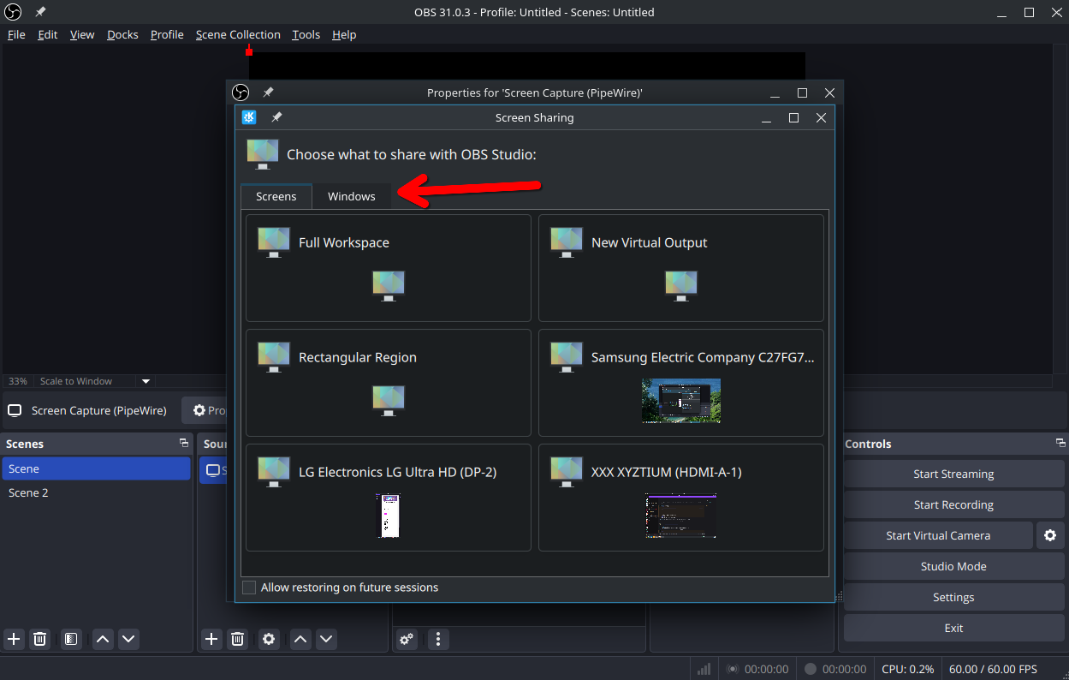Maximize the Screen Sharing dialog

(793, 118)
